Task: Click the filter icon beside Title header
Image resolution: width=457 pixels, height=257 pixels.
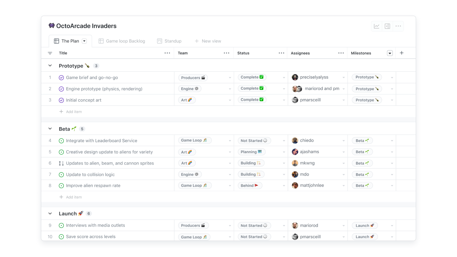Action: pyautogui.click(x=50, y=53)
